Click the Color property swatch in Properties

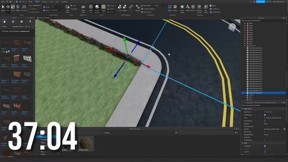point(265,118)
